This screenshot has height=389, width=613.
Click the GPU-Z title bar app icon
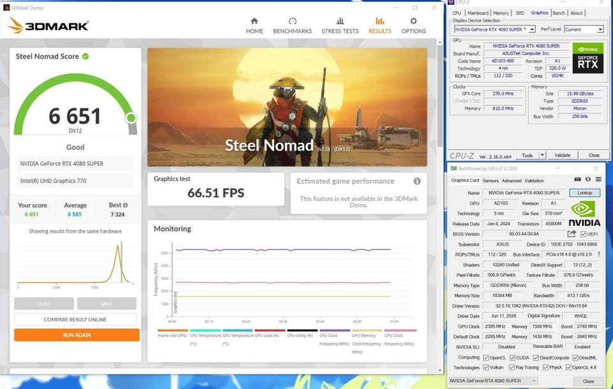pos(453,168)
